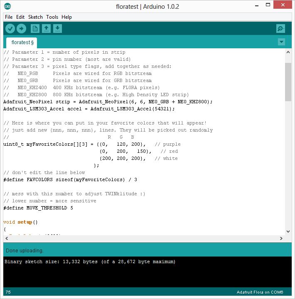Open the Edit menu
This screenshot has height=299, width=295.
20,17
